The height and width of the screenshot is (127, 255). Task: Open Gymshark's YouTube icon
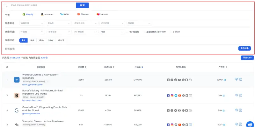pyautogui.click(x=179, y=80)
